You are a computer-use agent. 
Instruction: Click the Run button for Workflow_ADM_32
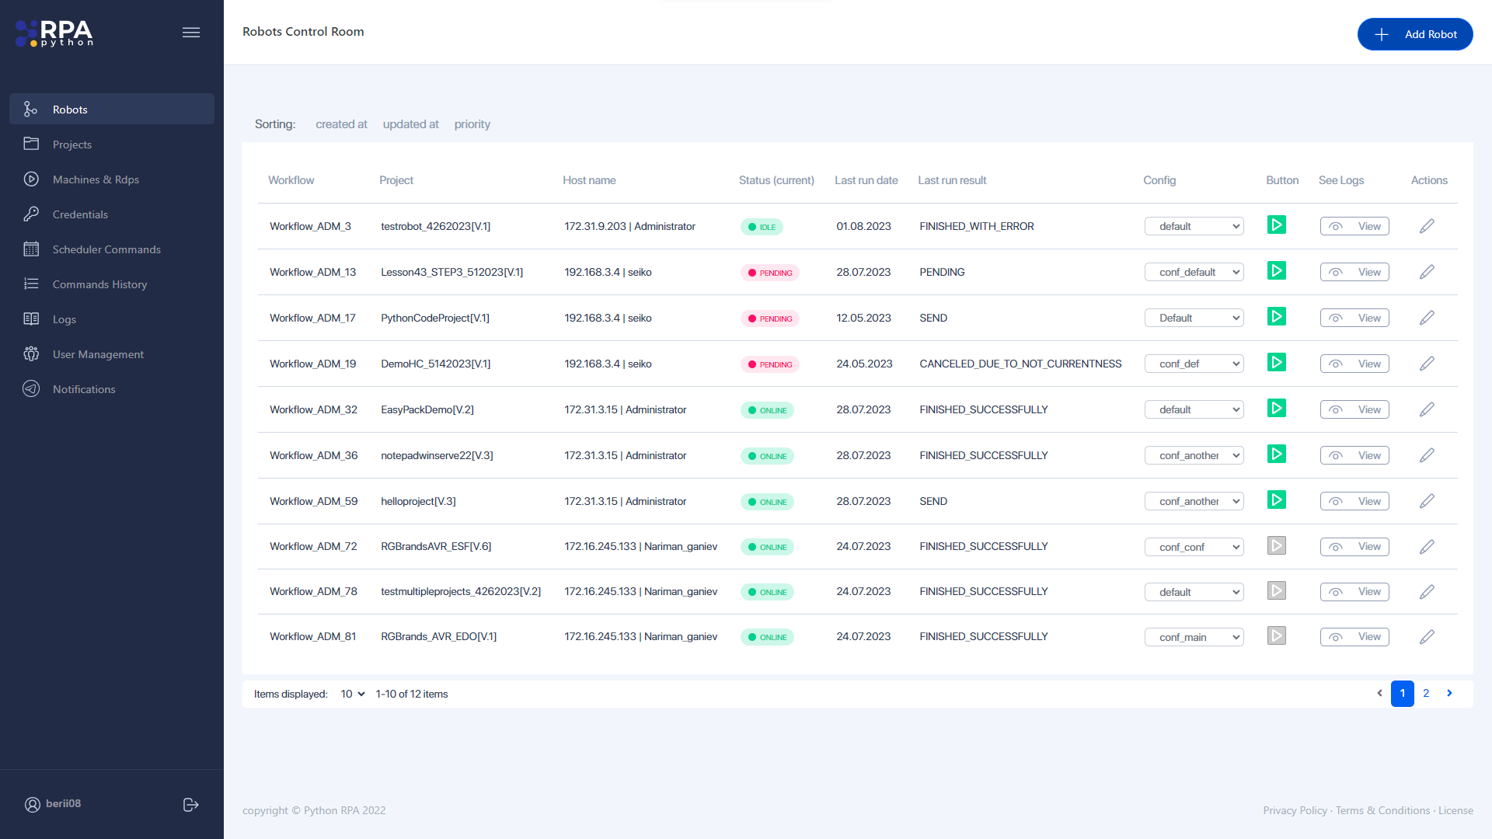pyautogui.click(x=1276, y=409)
